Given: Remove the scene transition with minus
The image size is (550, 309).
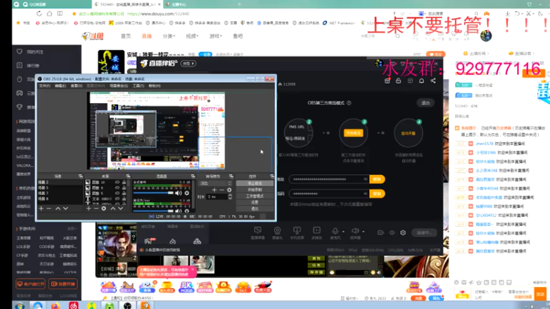Looking at the screenshot, I should (221, 190).
